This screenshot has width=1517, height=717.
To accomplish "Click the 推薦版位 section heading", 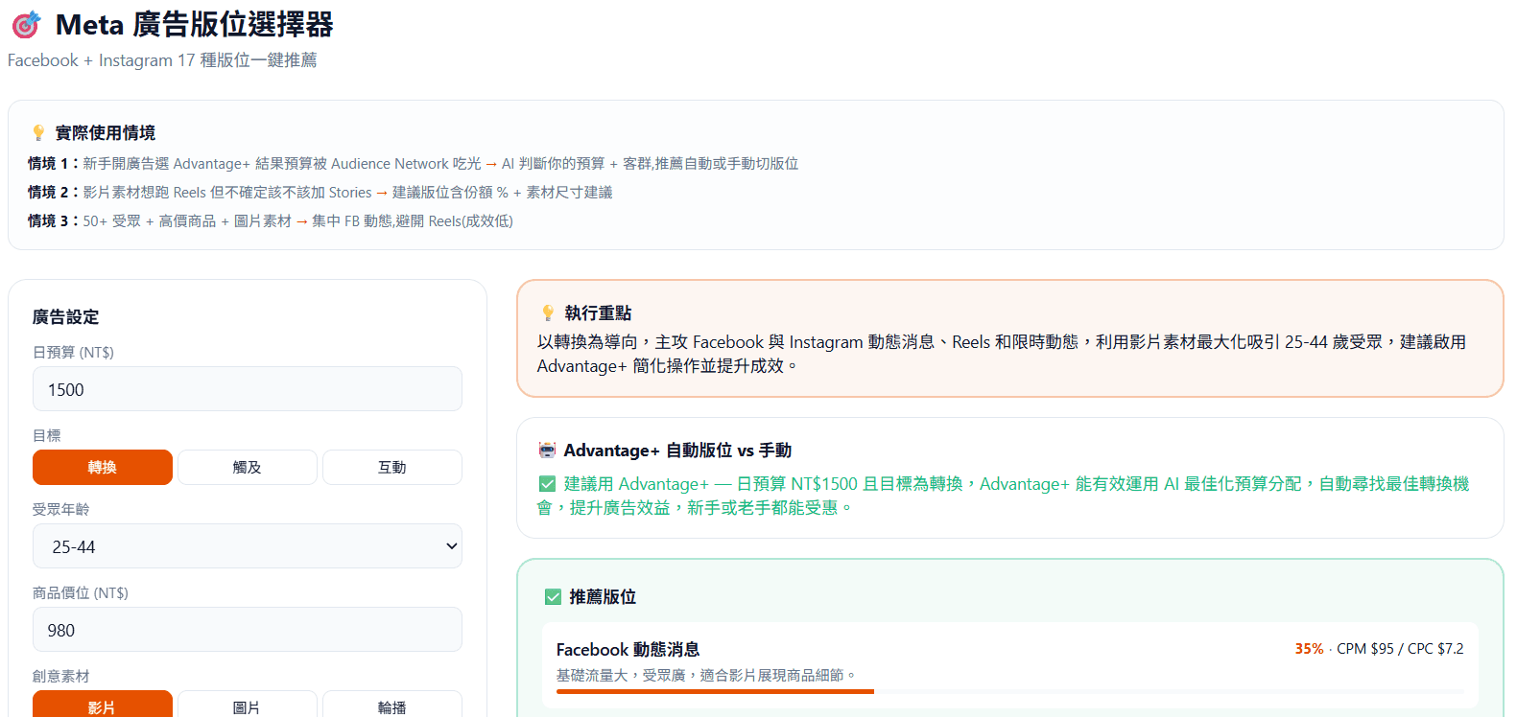I will point(603,597).
